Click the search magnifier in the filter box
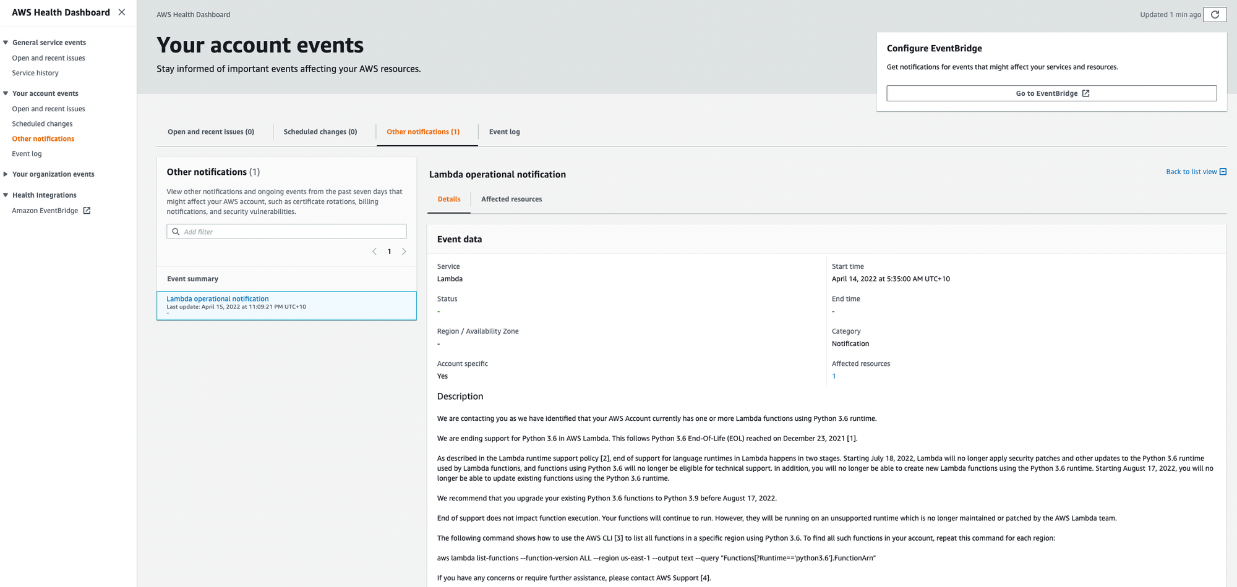This screenshot has width=1237, height=587. pyautogui.click(x=176, y=232)
